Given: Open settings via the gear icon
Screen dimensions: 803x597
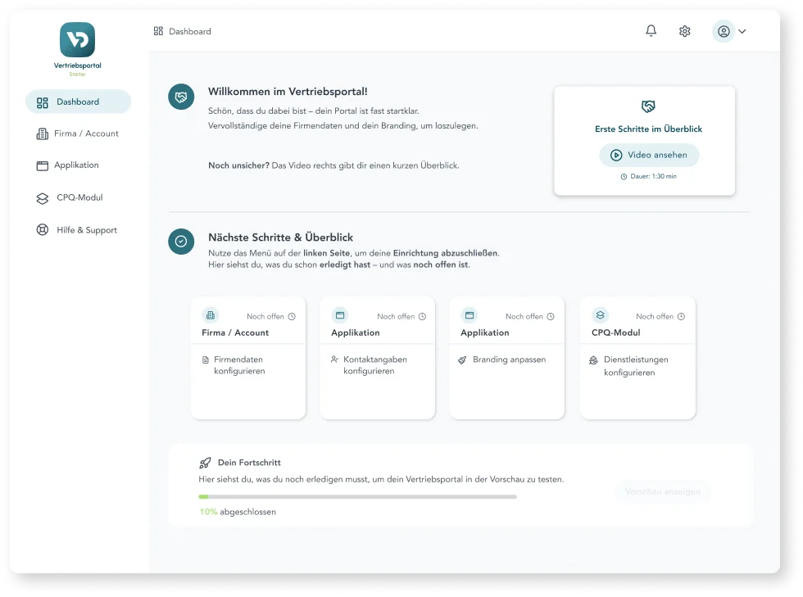Looking at the screenshot, I should 685,31.
